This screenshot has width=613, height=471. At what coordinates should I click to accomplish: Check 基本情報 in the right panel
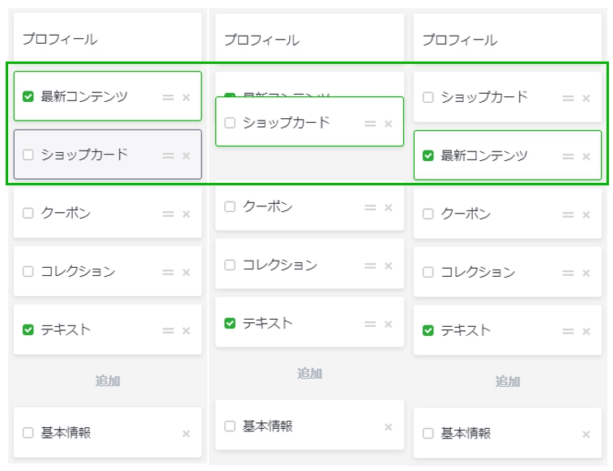tap(428, 433)
